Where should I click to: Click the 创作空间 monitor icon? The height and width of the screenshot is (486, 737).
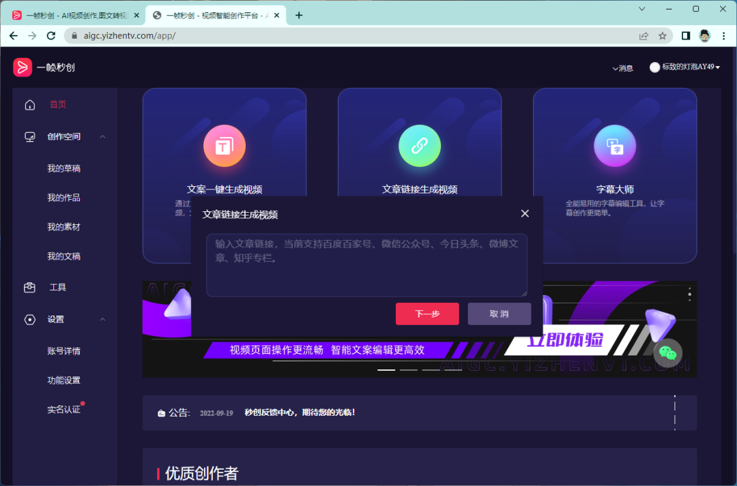click(x=29, y=136)
